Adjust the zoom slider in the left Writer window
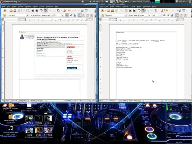The image size is (192, 144). [x=82, y=101]
